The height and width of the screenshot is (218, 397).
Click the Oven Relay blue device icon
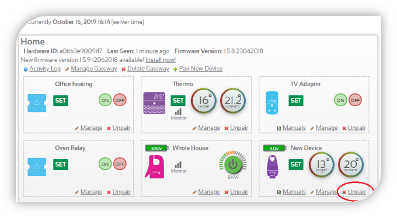37,167
